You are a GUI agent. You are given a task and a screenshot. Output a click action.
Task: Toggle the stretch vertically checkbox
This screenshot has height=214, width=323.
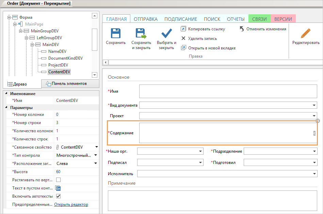tap(58, 180)
